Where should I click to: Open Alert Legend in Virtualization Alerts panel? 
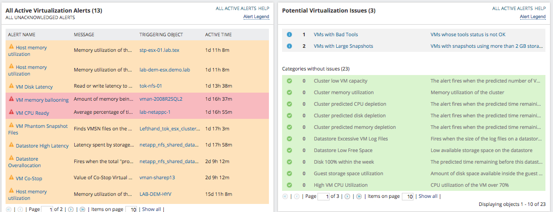point(256,17)
